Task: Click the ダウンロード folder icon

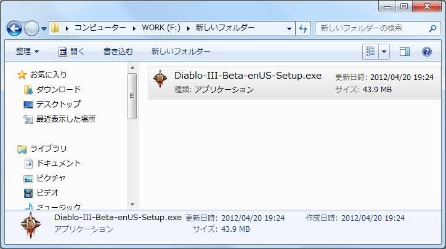Action: pyautogui.click(x=28, y=90)
